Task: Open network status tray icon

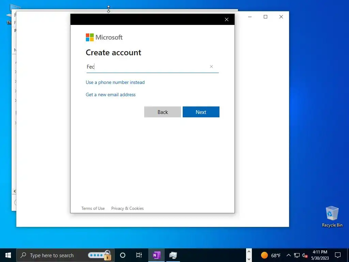Action: click(297, 255)
